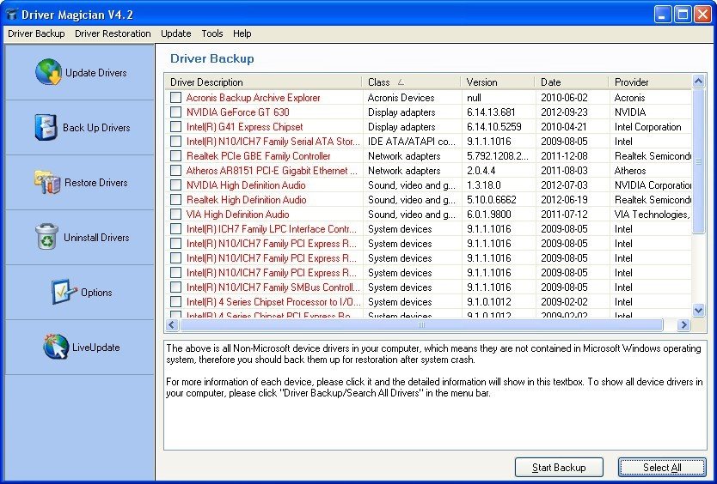Open the Update Drivers sidebar option

(80, 72)
